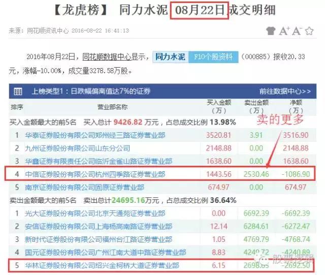Screen dimensions: 325x275
Task: Open 光大证券北京天通苑证券营业部 link
Action: pyautogui.click(x=95, y=213)
